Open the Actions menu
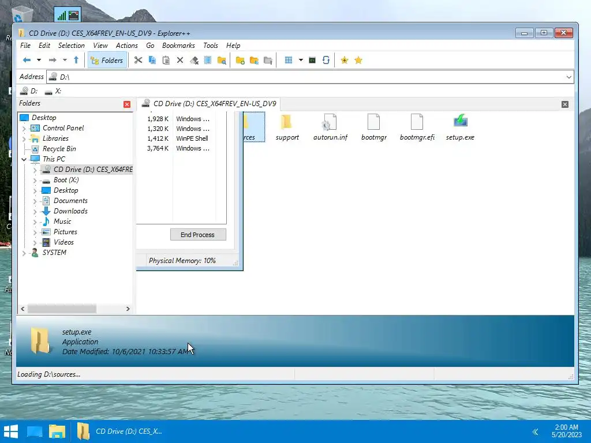Image resolution: width=591 pixels, height=443 pixels. [x=126, y=45]
